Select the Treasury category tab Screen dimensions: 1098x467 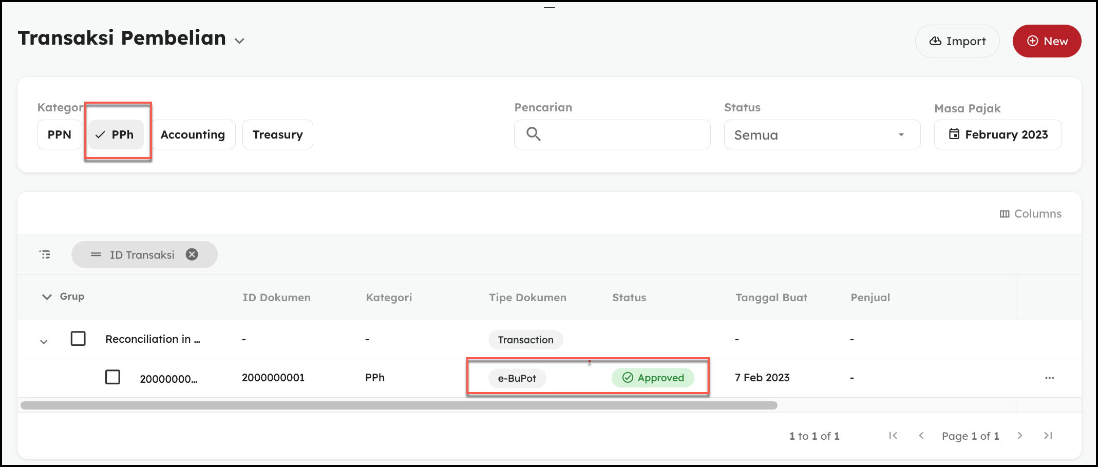coord(277,134)
